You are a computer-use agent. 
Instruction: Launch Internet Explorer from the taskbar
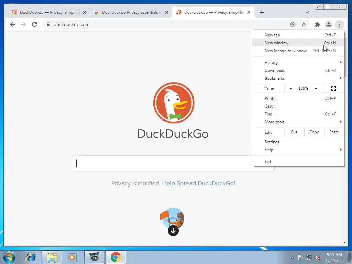click(x=31, y=257)
